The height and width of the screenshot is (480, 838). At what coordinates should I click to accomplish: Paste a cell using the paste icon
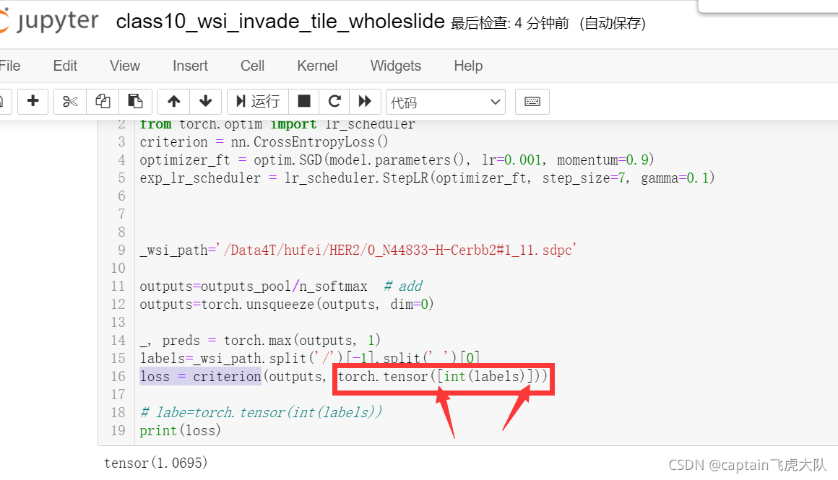click(x=135, y=101)
